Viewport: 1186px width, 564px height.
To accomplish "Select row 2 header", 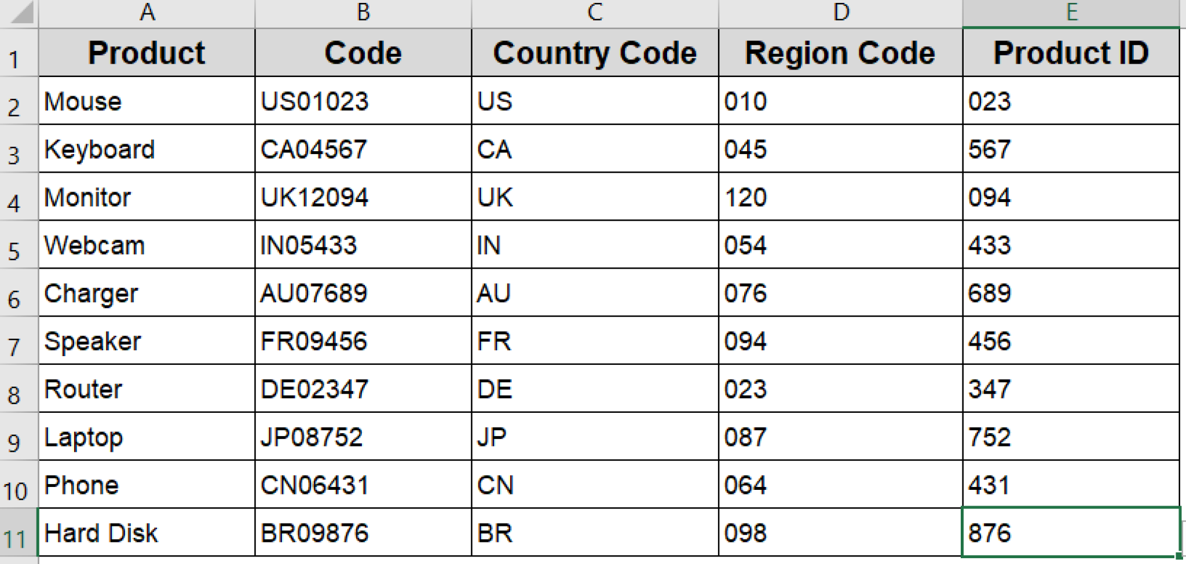I will click(16, 101).
